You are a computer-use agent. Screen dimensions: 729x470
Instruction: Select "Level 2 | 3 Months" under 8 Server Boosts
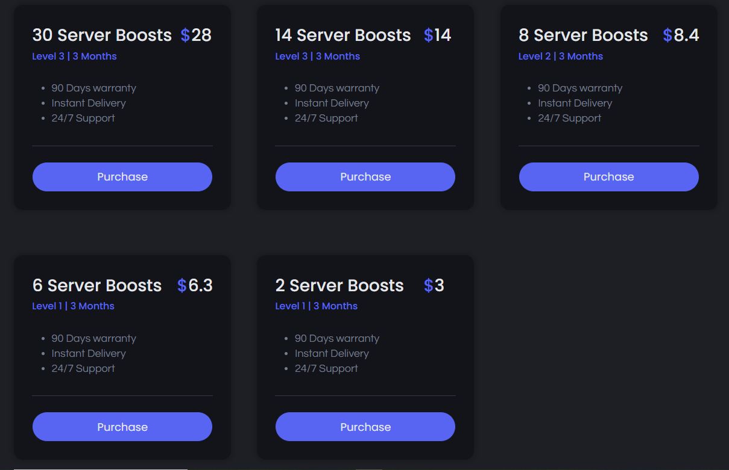pyautogui.click(x=561, y=56)
